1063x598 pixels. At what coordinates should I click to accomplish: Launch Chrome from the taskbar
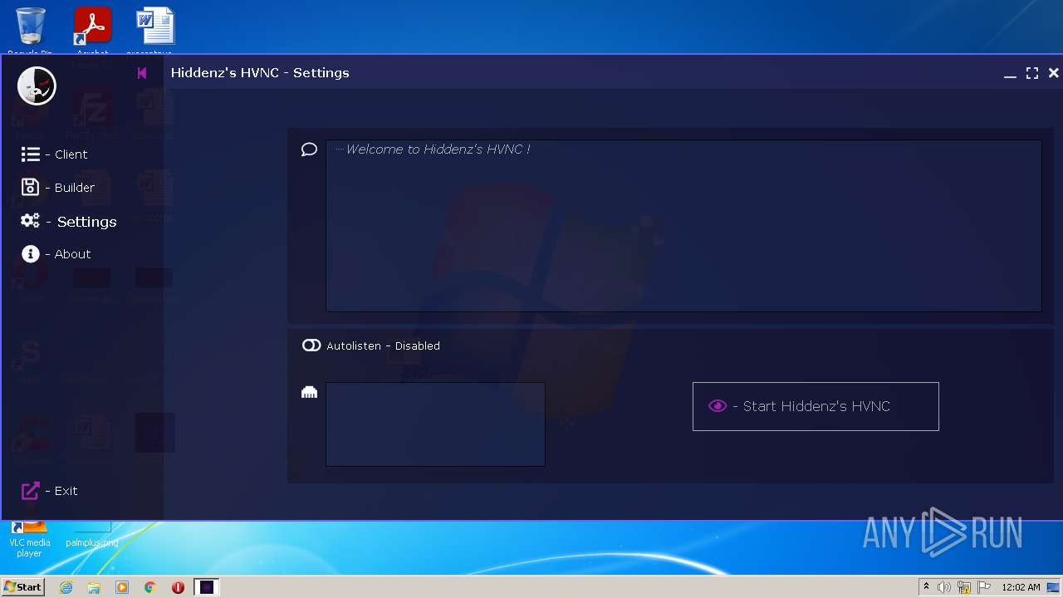pos(150,587)
